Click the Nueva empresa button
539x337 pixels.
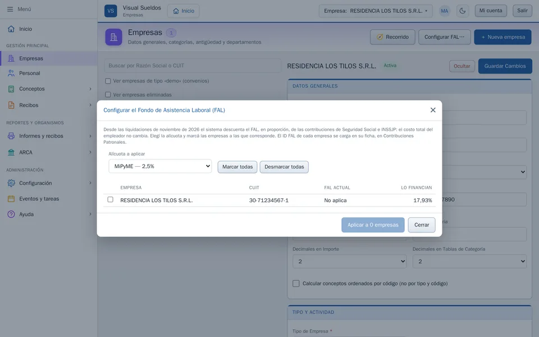tap(503, 37)
